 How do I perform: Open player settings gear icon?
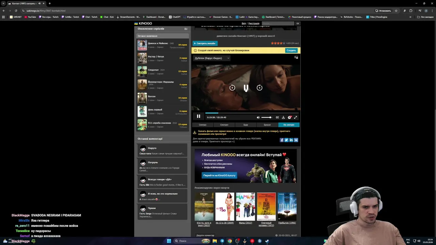(x=290, y=117)
